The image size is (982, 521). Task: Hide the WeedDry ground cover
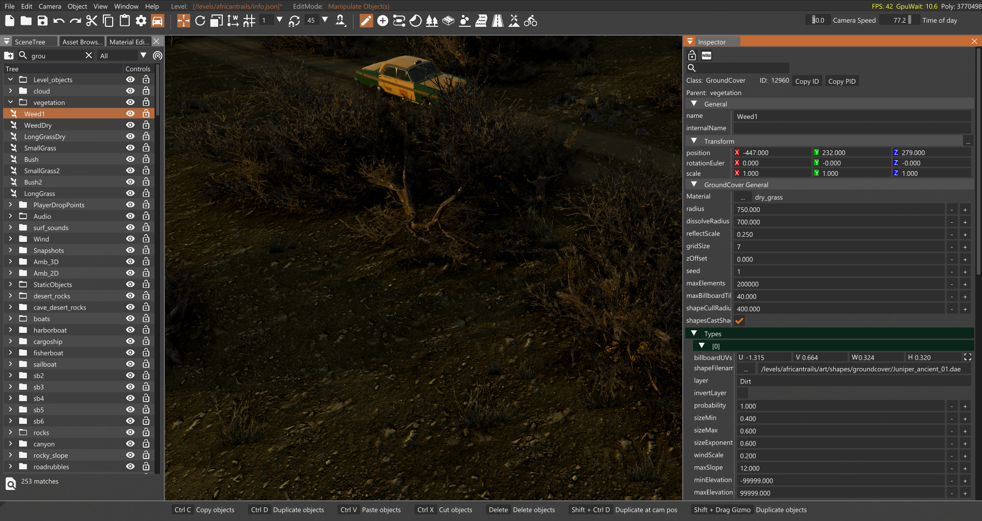(x=130, y=125)
